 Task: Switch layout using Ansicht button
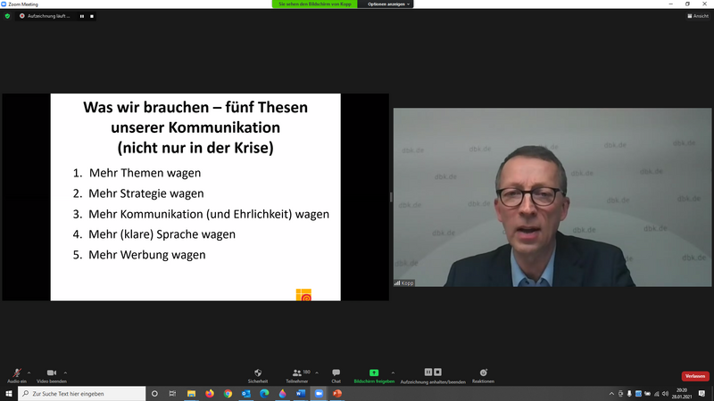coord(698,15)
